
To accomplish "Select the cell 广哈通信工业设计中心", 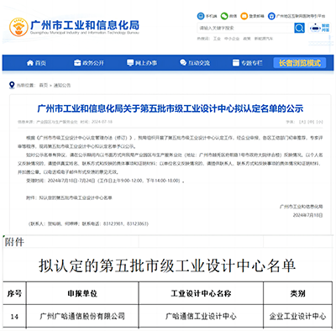I will [201, 316].
